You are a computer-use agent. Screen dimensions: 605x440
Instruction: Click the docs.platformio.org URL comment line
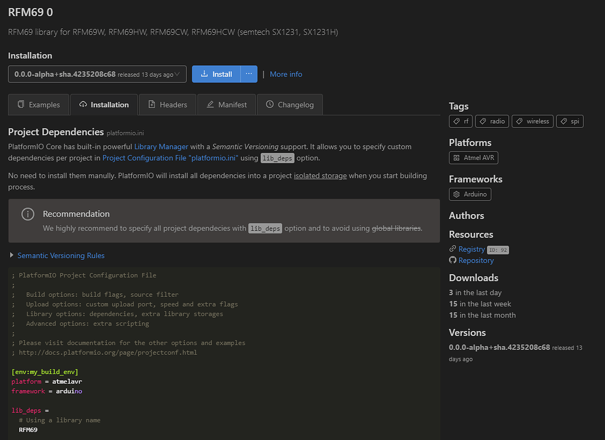[x=104, y=353]
